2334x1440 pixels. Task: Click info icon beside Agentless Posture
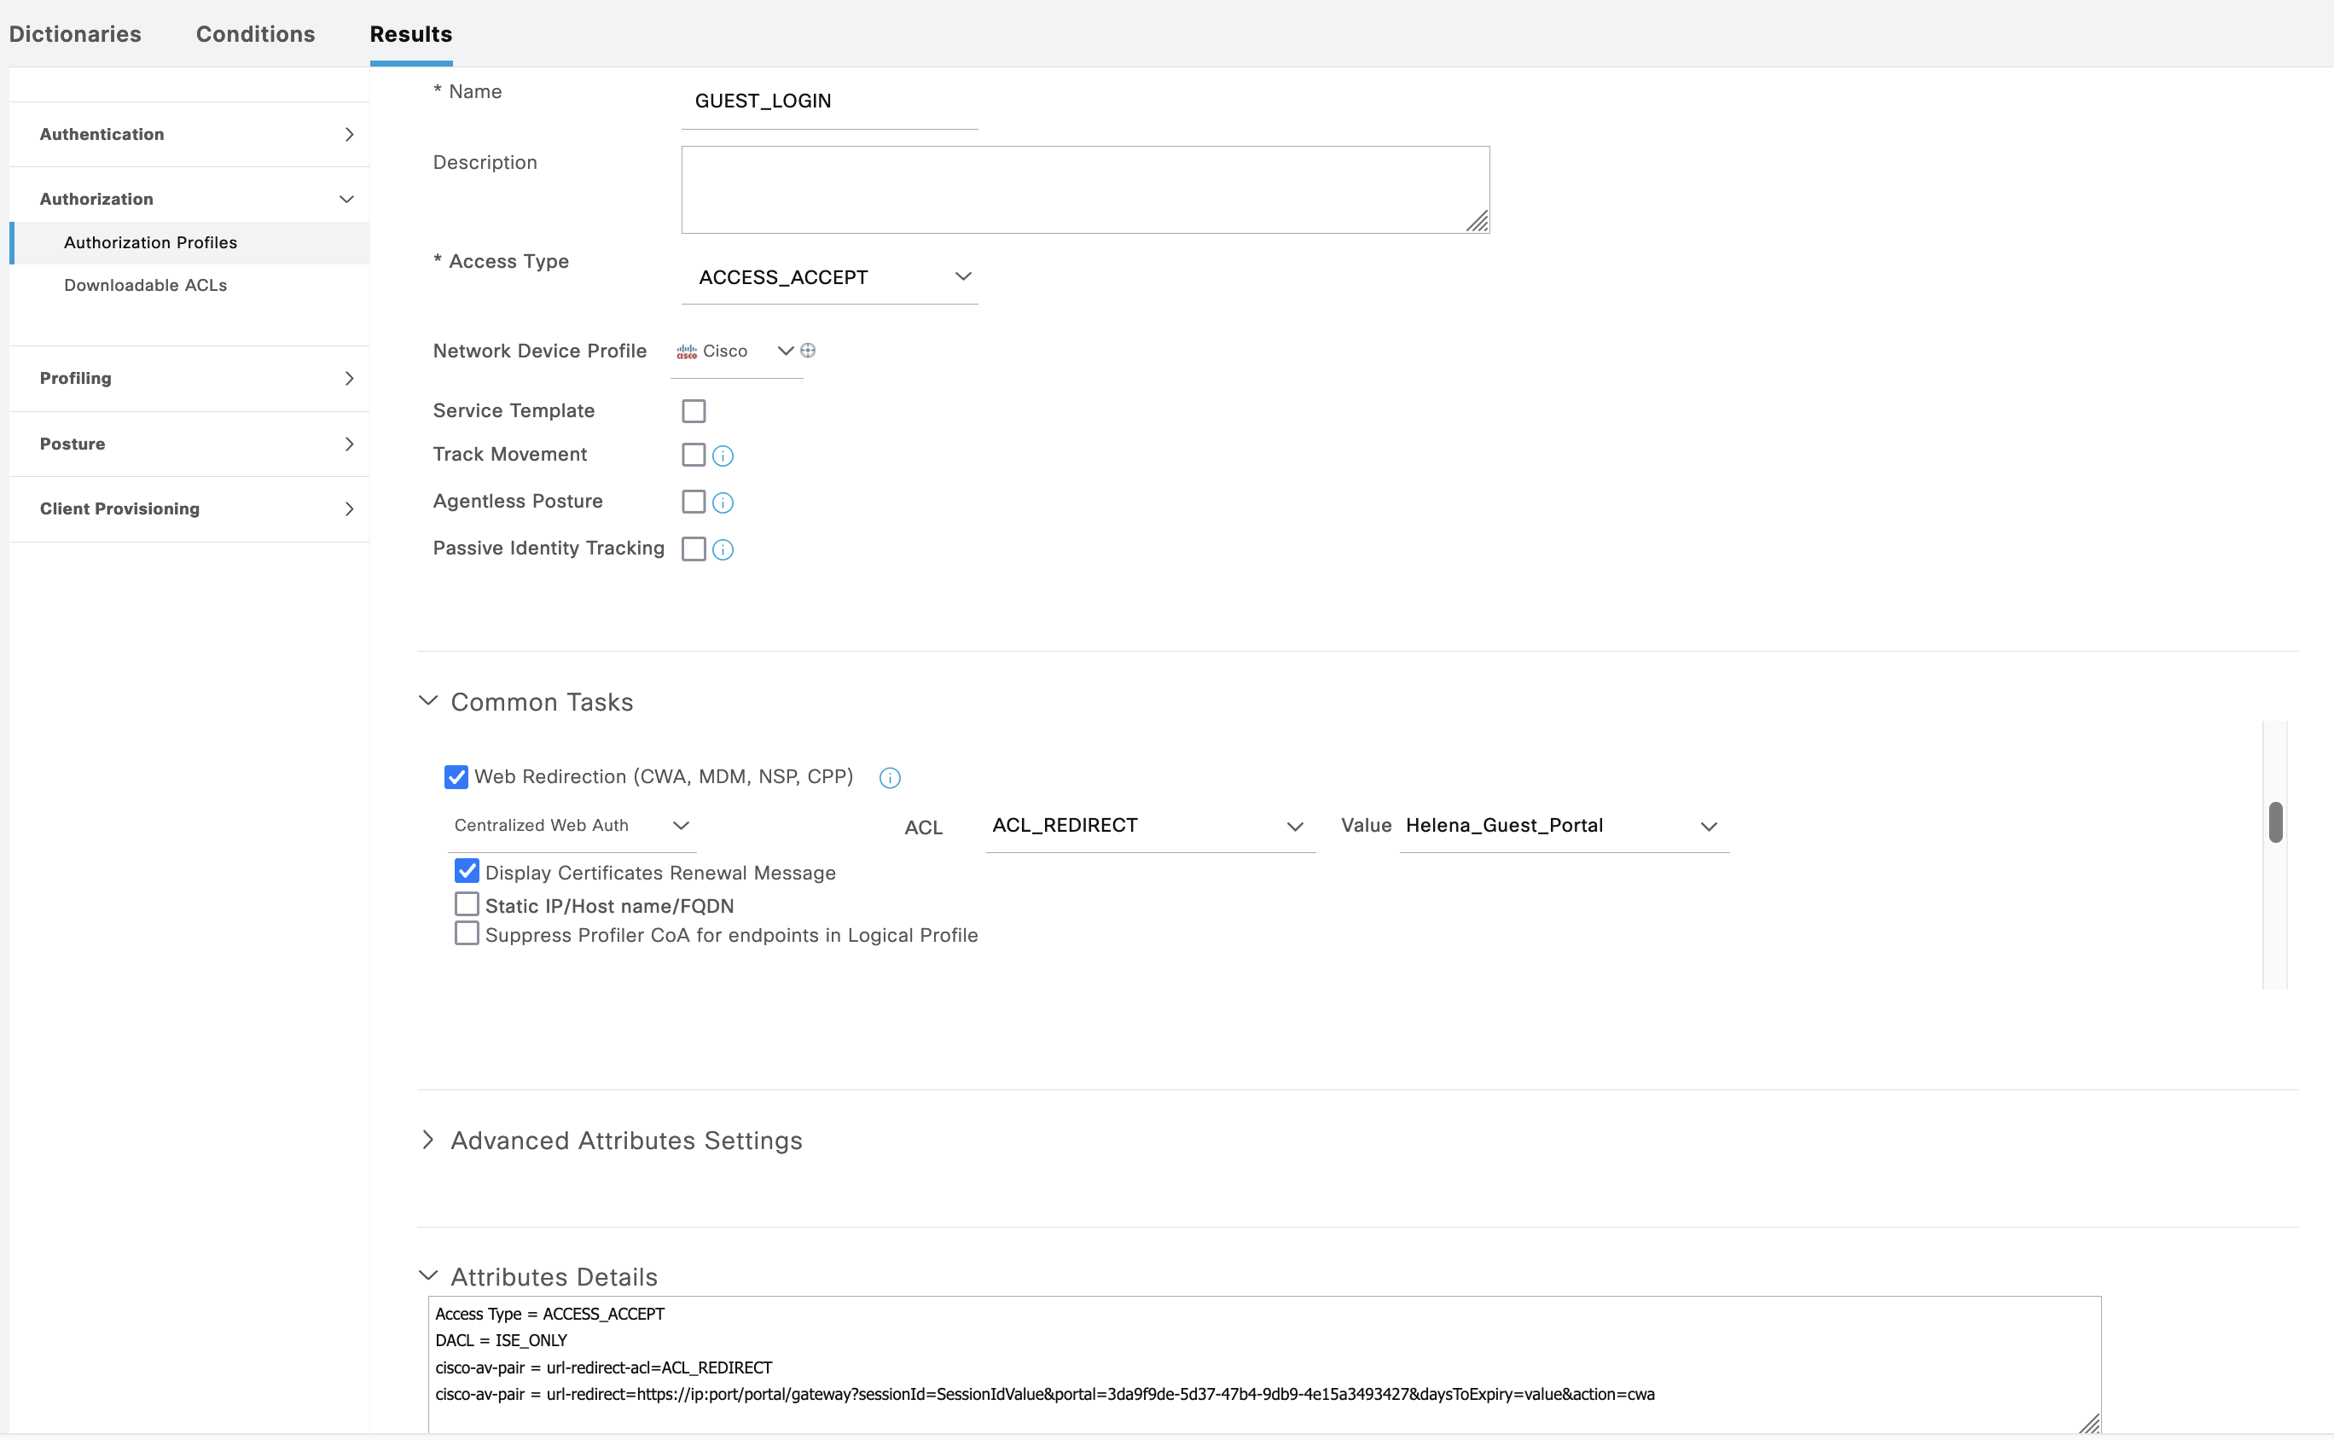coord(723,502)
